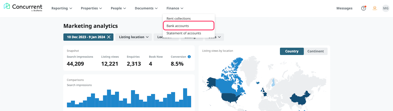This screenshot has height=111, width=393.
Task: Click tallest bar in Search impressions chart
Action: (x=185, y=98)
